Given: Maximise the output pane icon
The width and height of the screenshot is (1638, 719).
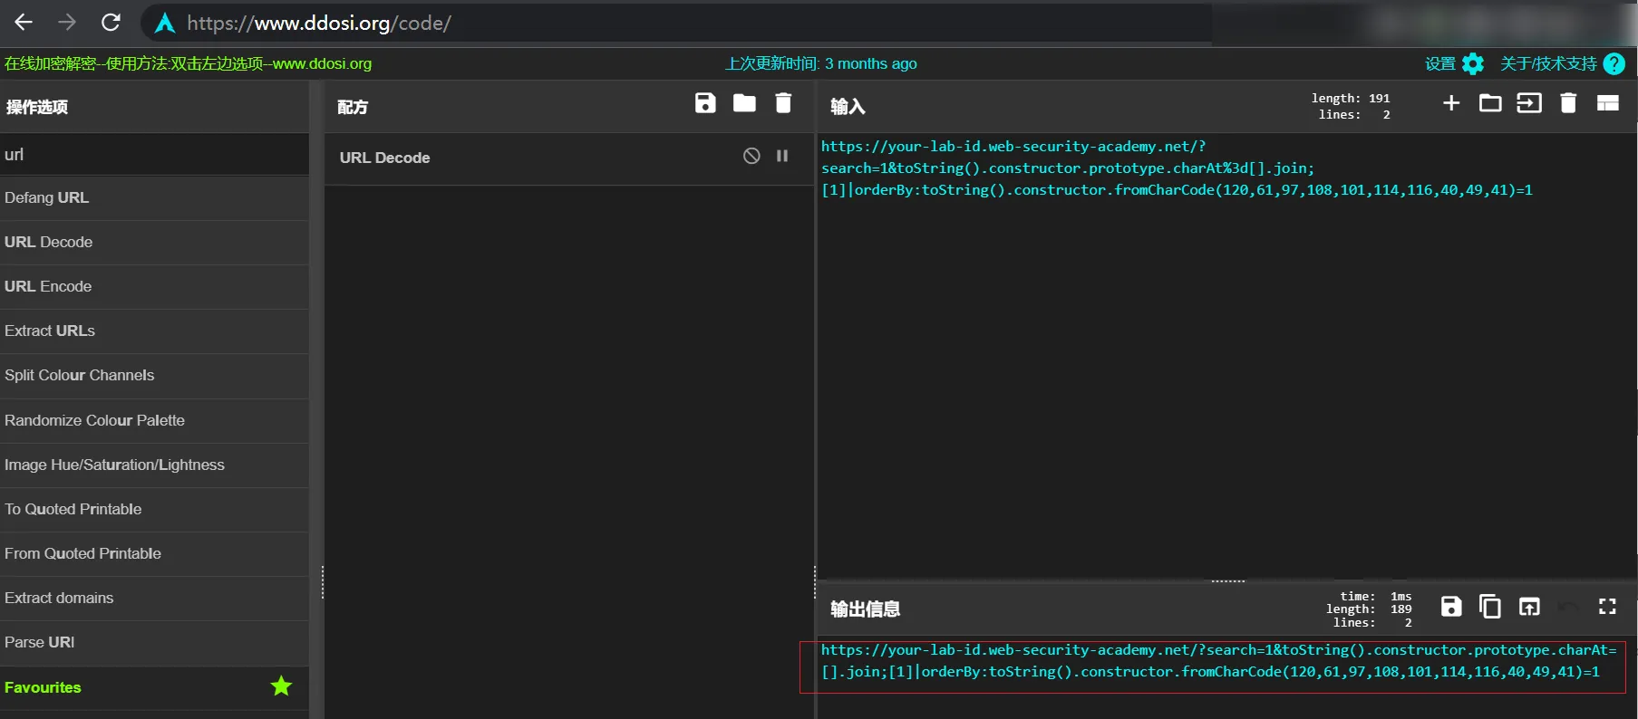Looking at the screenshot, I should coord(1607,607).
